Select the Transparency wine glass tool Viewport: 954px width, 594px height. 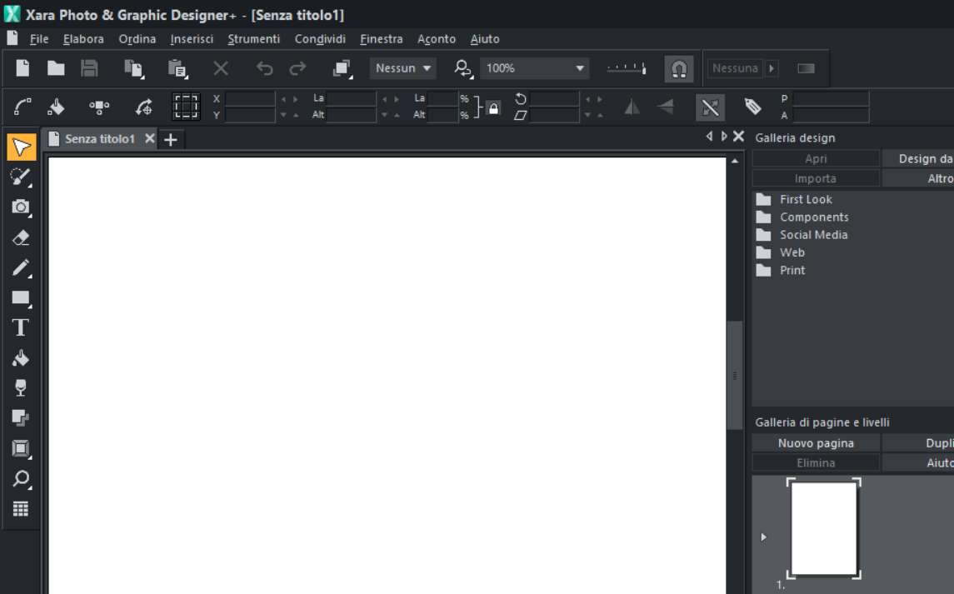click(x=20, y=387)
